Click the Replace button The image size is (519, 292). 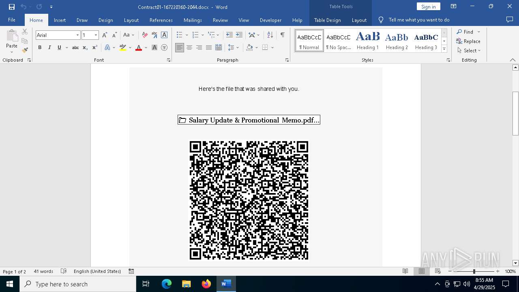[x=468, y=41]
